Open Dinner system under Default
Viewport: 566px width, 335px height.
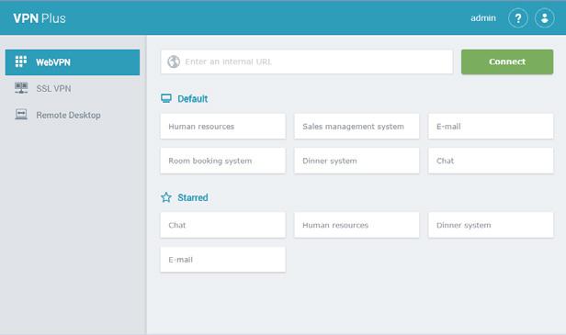(x=357, y=161)
